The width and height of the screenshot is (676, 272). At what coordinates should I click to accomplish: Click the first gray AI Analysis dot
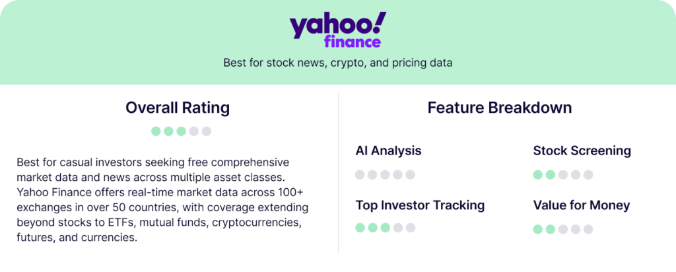click(x=360, y=175)
